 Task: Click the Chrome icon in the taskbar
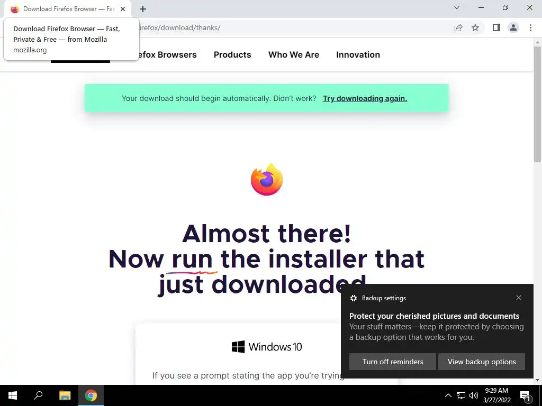(x=91, y=395)
